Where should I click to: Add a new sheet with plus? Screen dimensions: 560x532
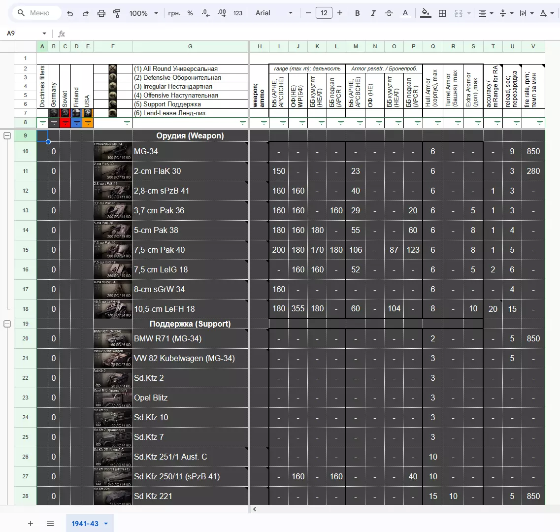click(31, 524)
